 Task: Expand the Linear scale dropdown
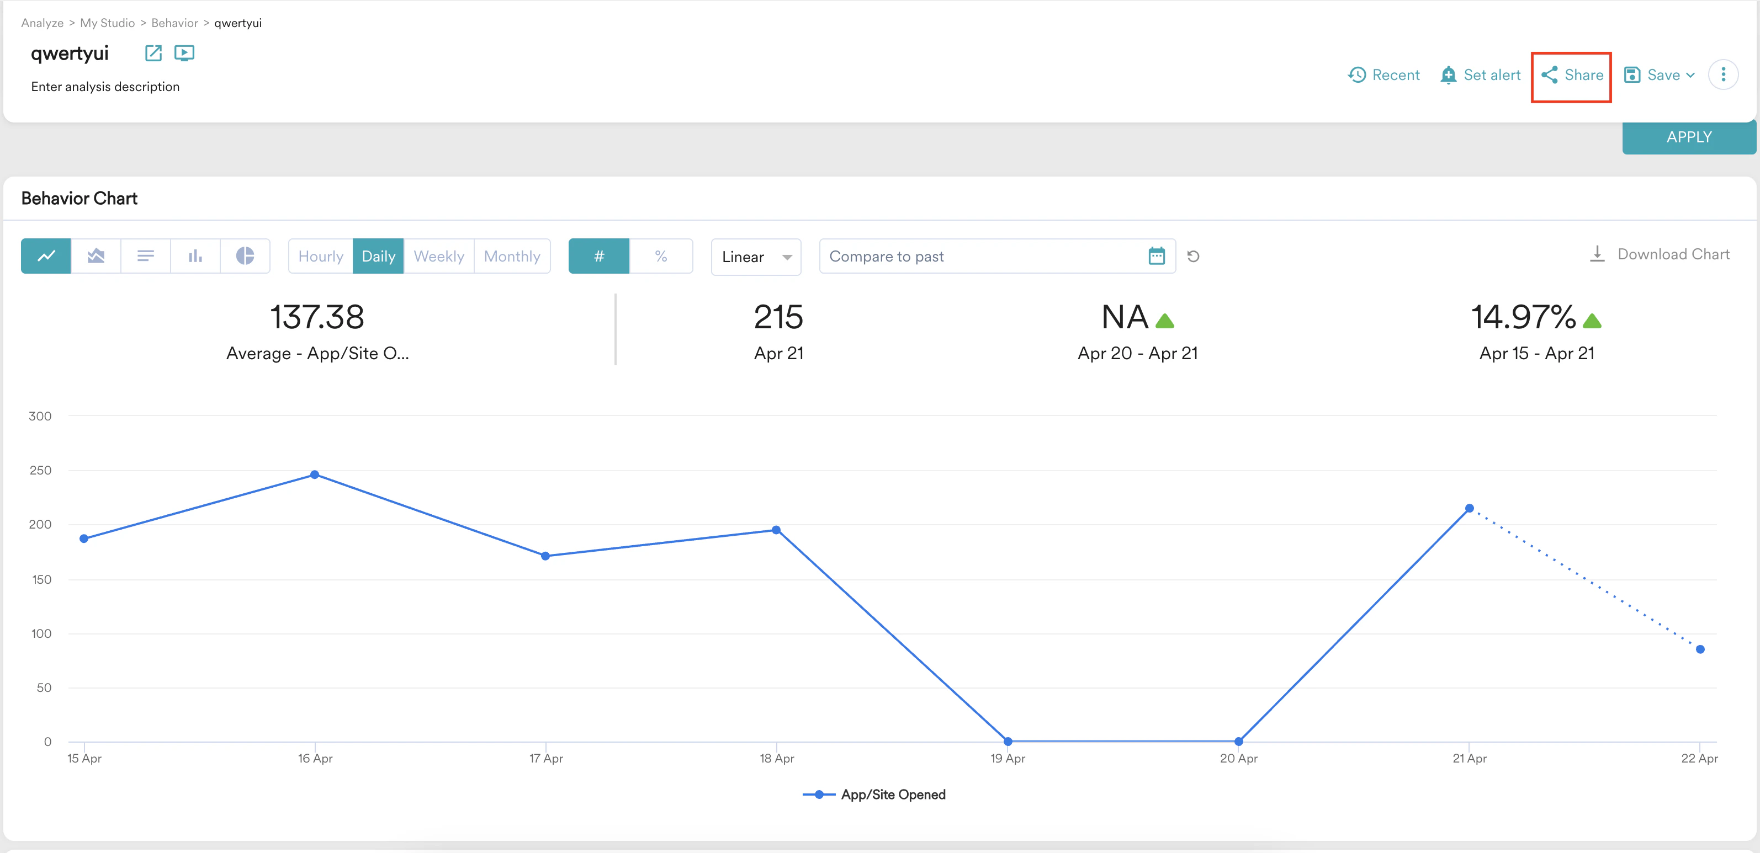tap(756, 257)
